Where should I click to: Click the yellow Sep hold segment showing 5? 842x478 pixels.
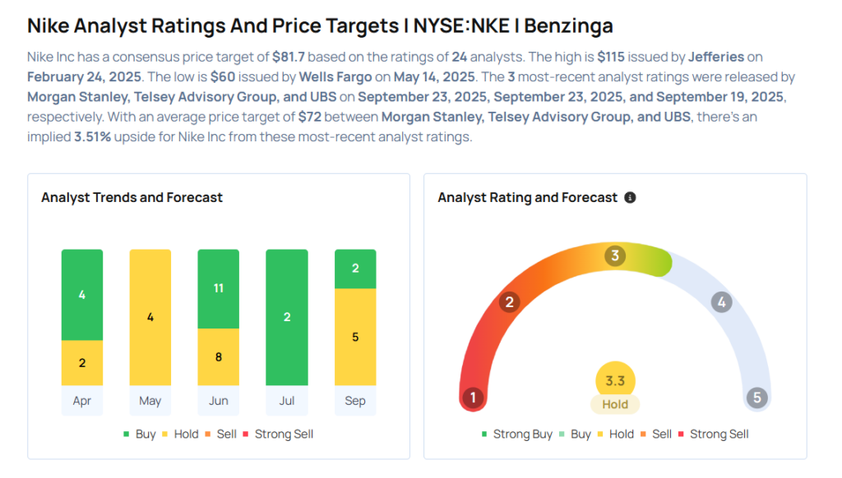tap(355, 337)
